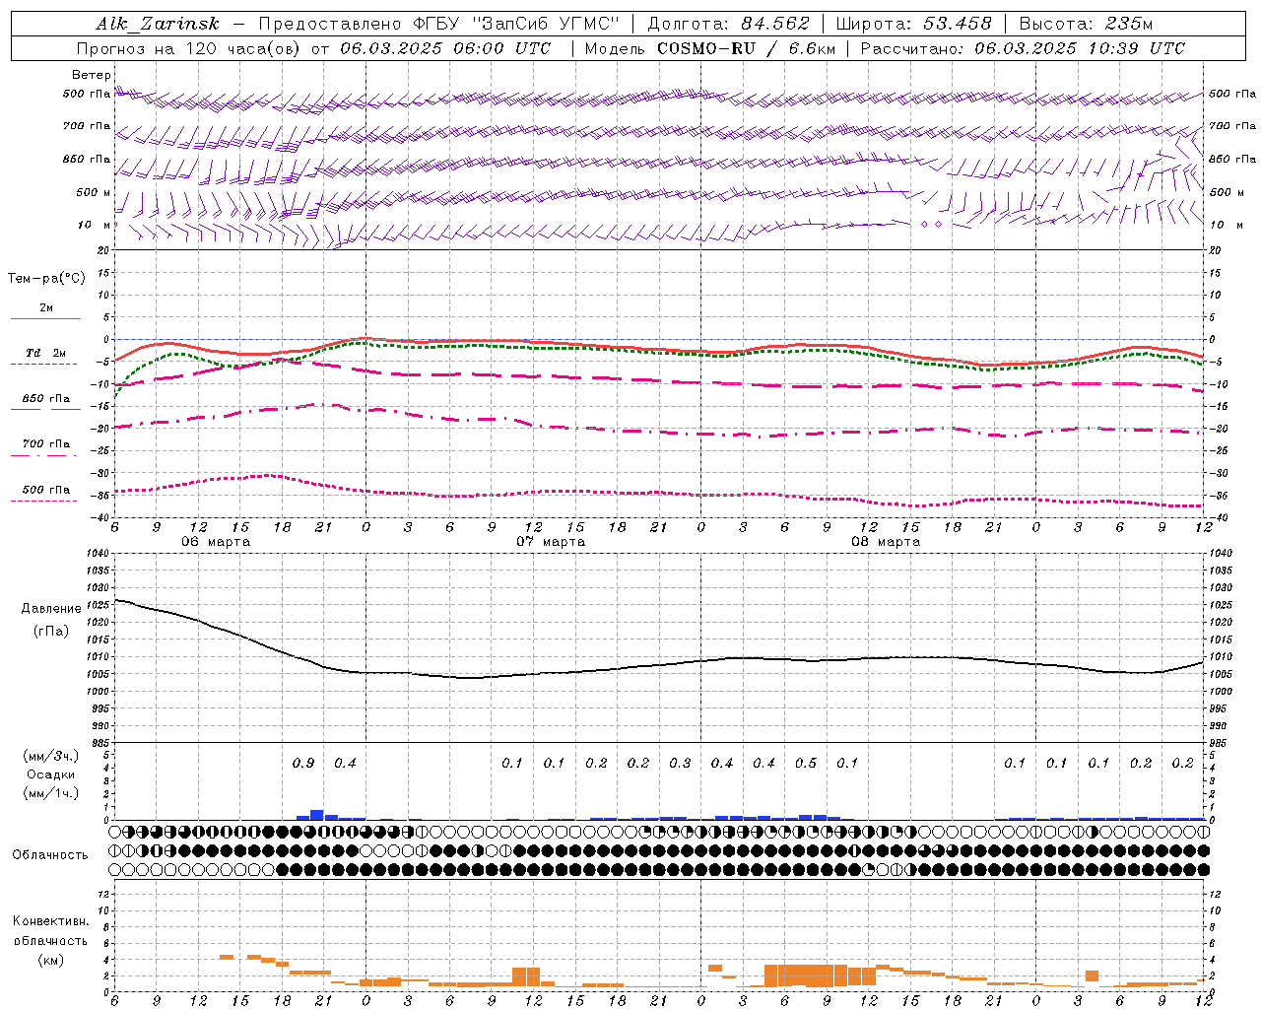Image resolution: width=1261 pixels, height=1009 pixels.
Task: Click the 08 марта date label
Action: tap(886, 542)
